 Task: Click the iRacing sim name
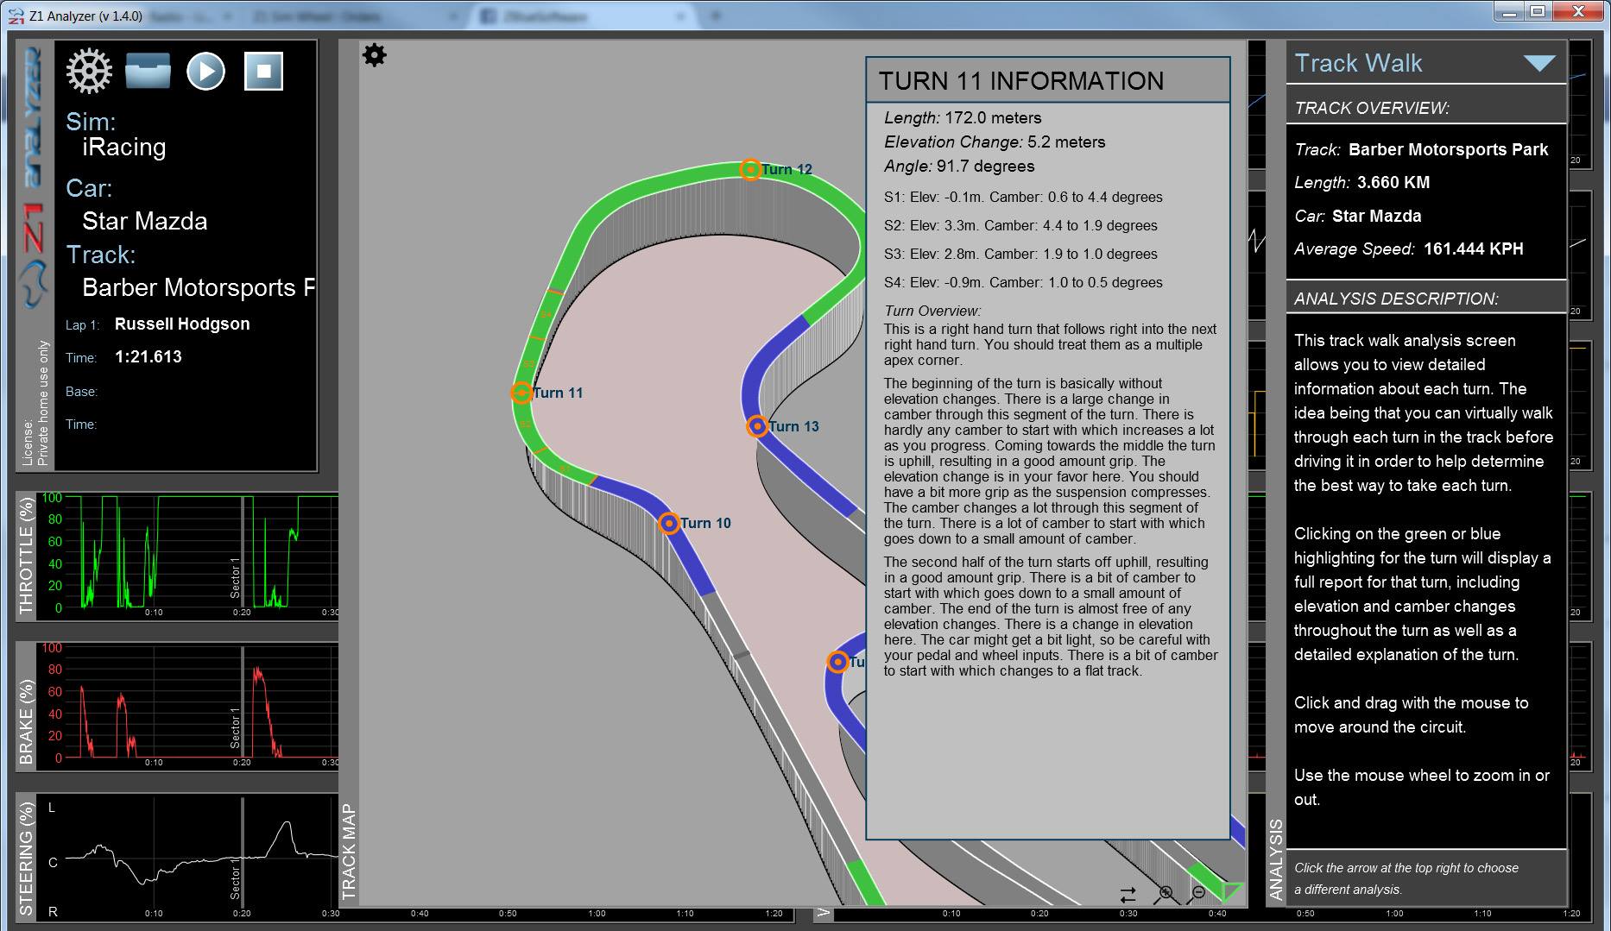pos(124,148)
